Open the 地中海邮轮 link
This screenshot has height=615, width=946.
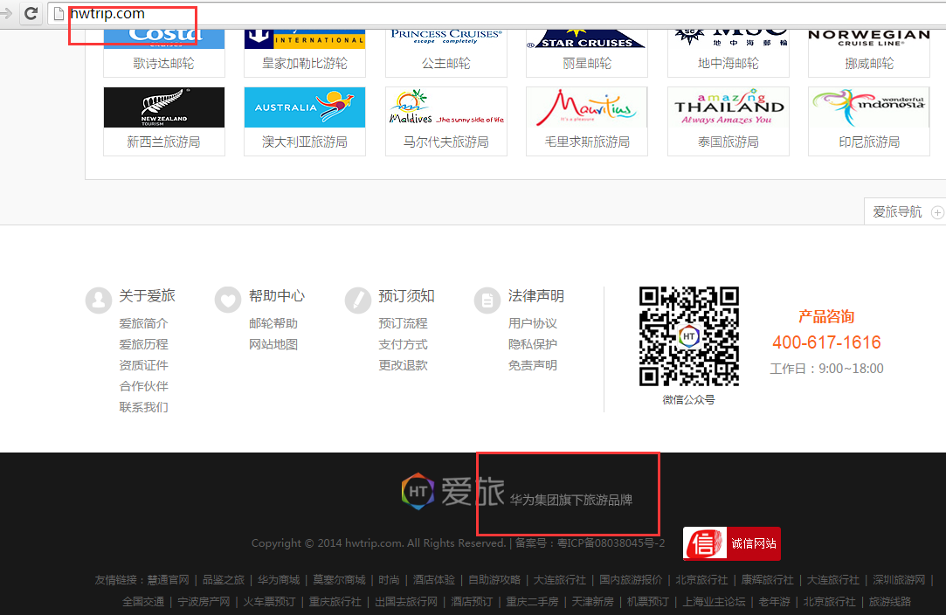click(x=728, y=64)
